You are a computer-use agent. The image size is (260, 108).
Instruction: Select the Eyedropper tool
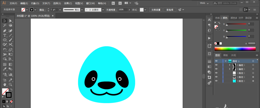5,69
